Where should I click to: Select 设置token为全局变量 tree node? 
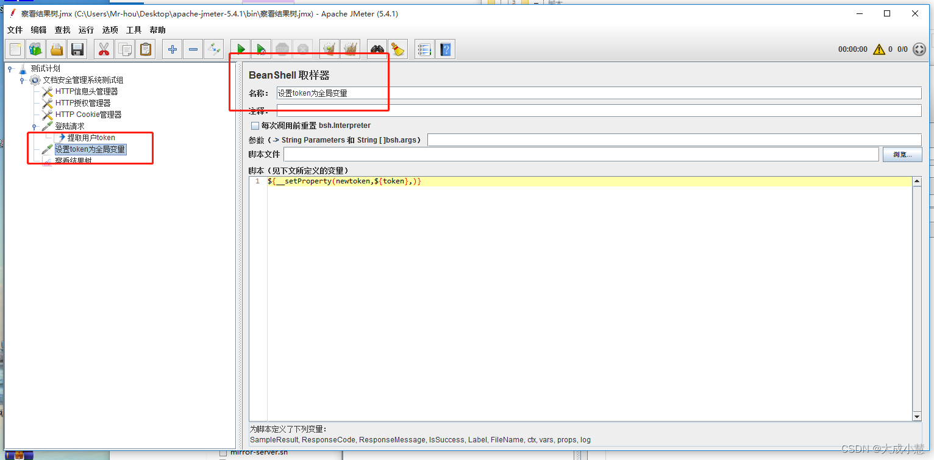tap(90, 149)
